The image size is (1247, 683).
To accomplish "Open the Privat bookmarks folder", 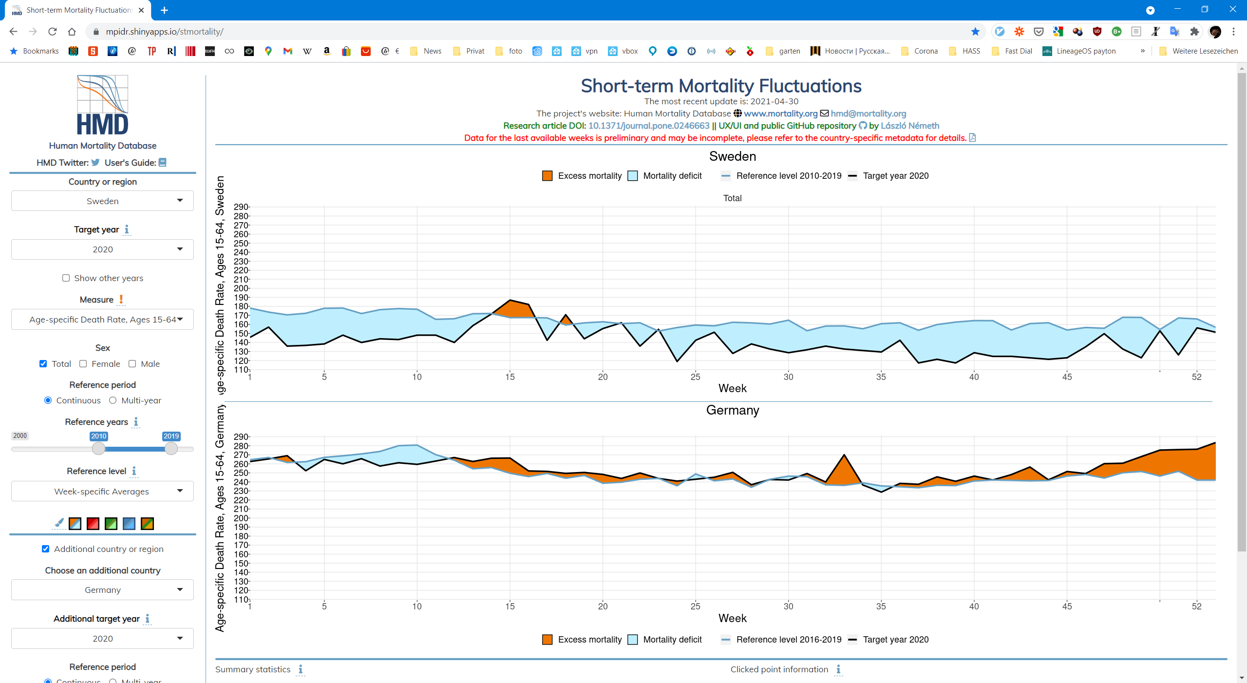I will 469,51.
